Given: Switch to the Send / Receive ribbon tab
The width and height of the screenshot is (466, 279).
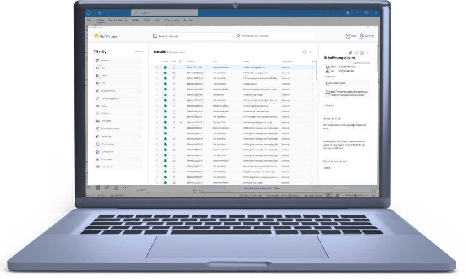Looking at the screenshot, I should pos(117,20).
